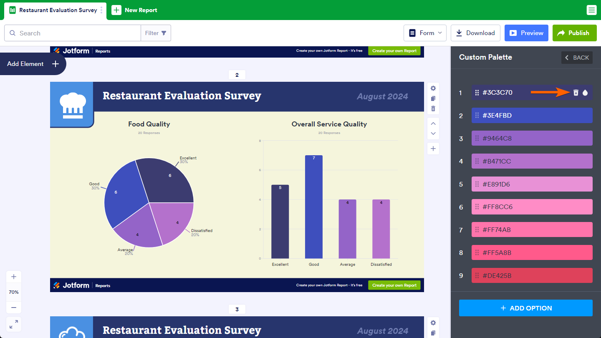Open the Form dropdown
This screenshot has height=338, width=601.
(425, 33)
